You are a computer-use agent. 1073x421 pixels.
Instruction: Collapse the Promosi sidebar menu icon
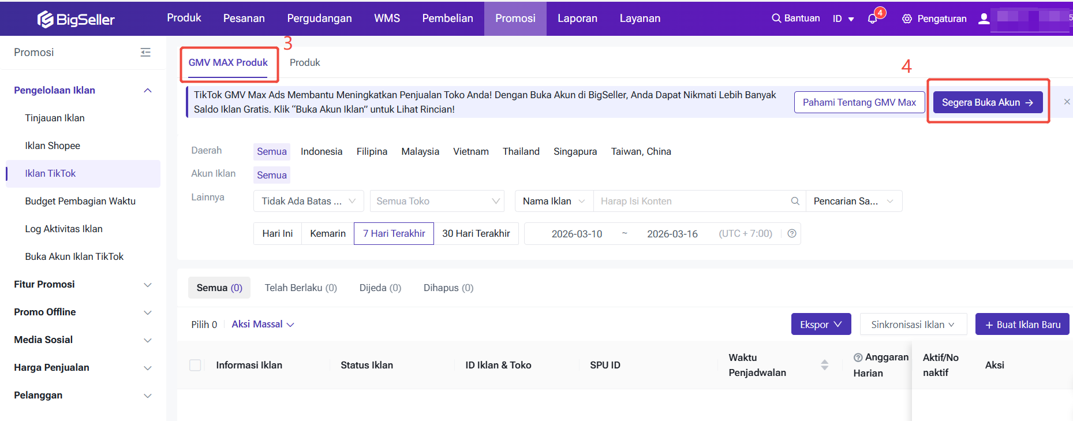[x=145, y=53]
